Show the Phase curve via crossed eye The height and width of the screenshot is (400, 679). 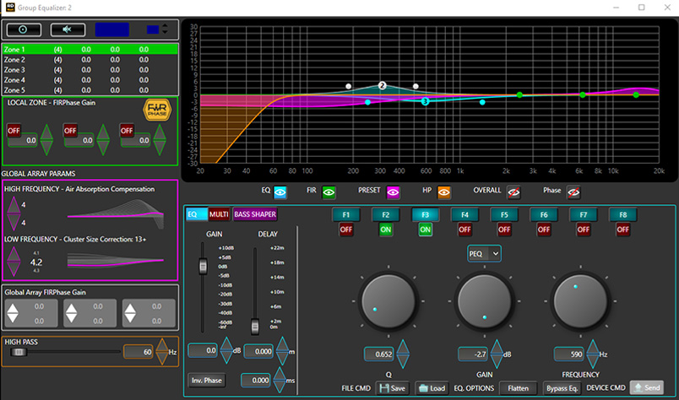[573, 192]
